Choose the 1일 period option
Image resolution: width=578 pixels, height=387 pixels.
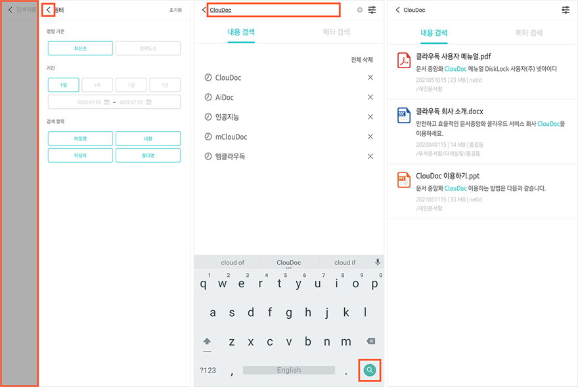pos(64,85)
